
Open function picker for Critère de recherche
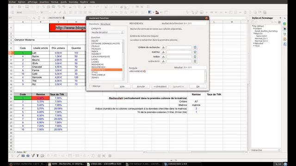point(163,47)
